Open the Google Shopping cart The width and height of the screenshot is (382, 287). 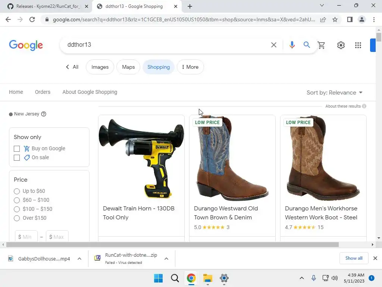click(321, 45)
